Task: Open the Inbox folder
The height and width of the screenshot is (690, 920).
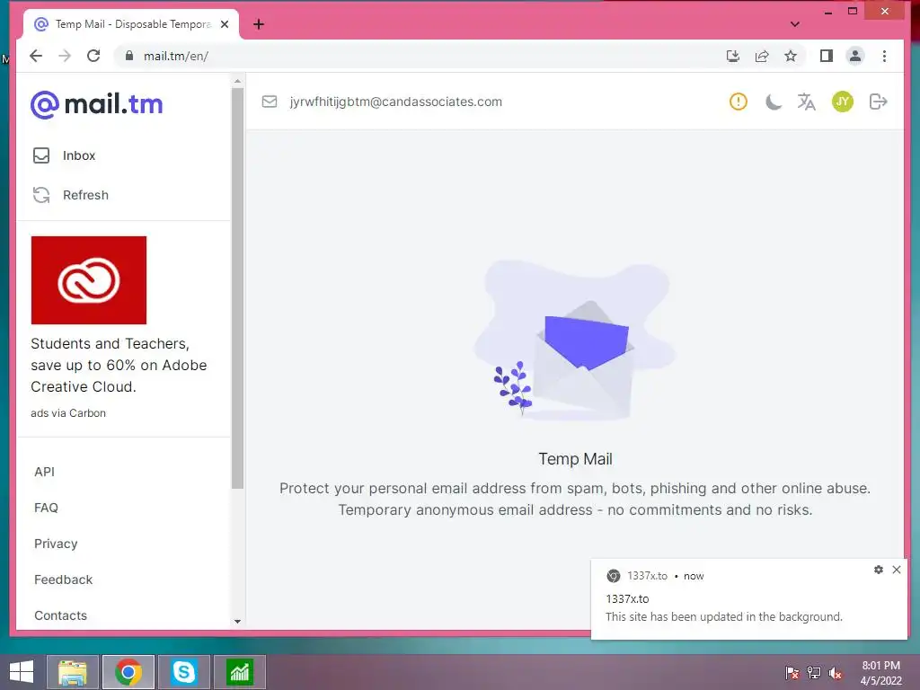Action: coord(79,155)
